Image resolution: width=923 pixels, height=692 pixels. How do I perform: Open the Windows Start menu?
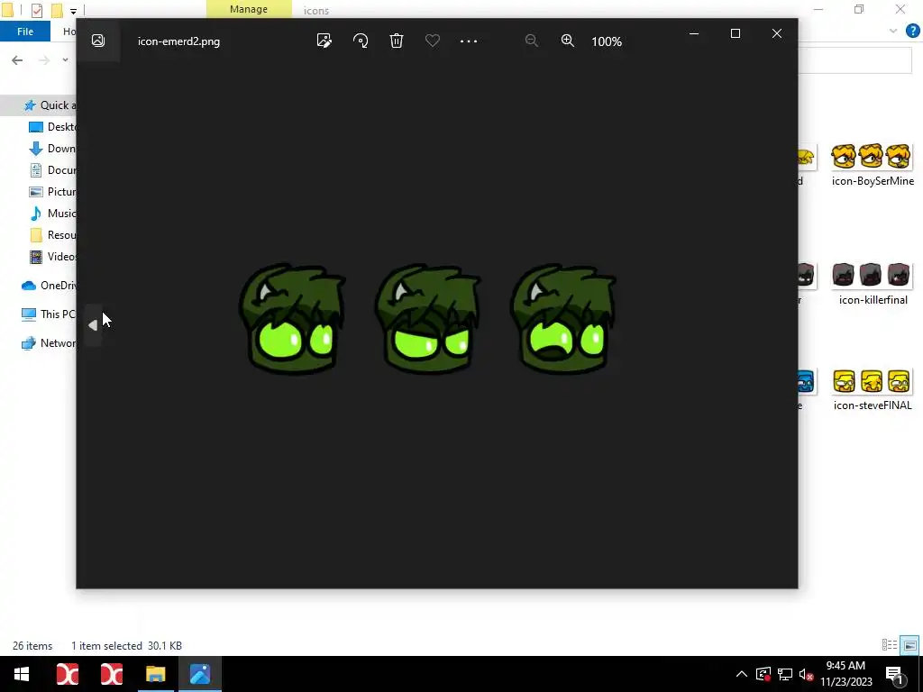22,674
